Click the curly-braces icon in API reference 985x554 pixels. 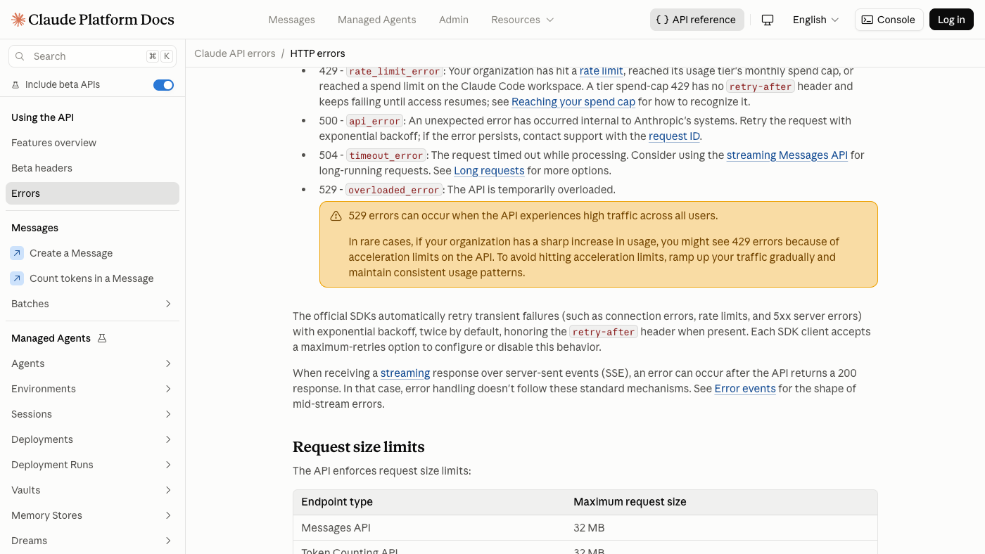[x=662, y=20]
